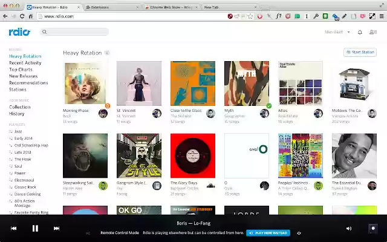Open listening History
Image resolution: width=387 pixels, height=242 pixels.
pos(16,114)
